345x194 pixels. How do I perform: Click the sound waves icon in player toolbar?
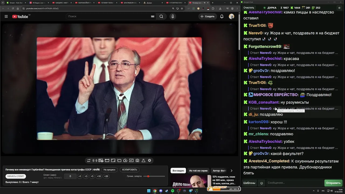[x=95, y=161]
